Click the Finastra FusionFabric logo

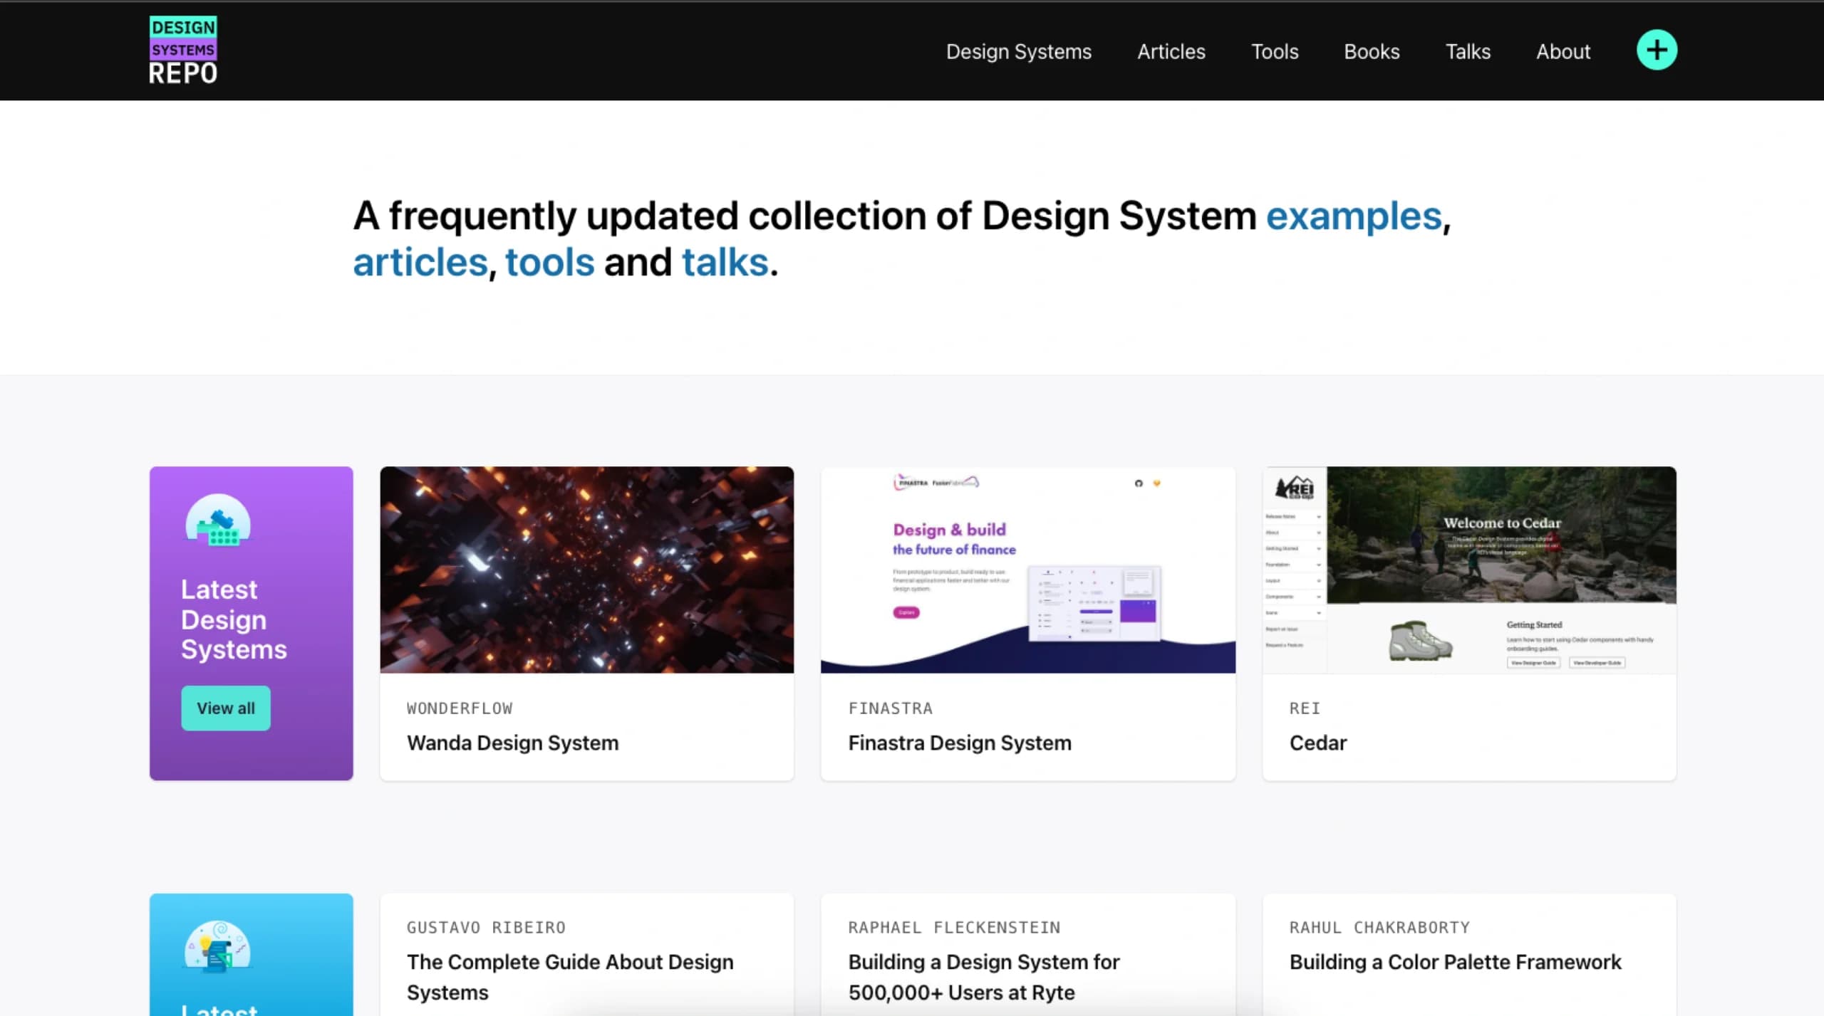936,483
